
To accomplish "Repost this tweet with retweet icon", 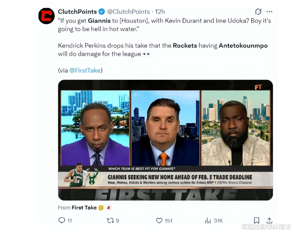I will [110, 221].
